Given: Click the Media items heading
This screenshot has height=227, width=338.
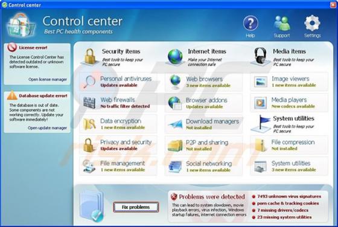Looking at the screenshot, I should 289,51.
